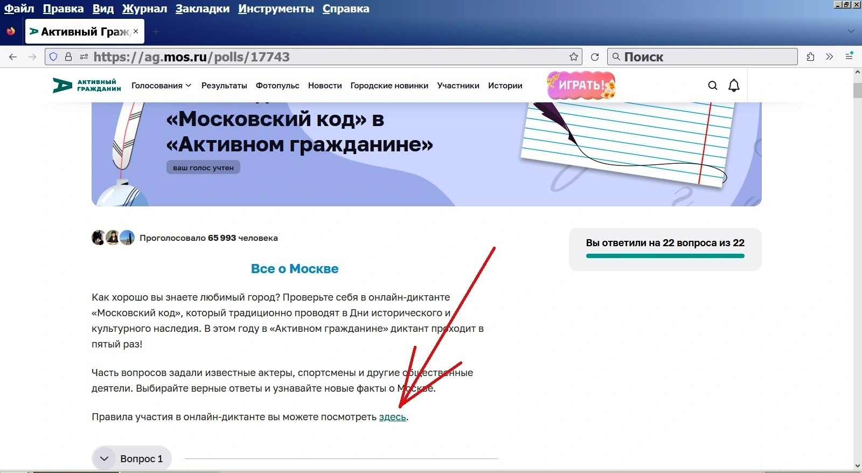Viewport: 862px width, 473px height.
Task: Close the Активный Гражданин browser tab
Action: point(136,31)
